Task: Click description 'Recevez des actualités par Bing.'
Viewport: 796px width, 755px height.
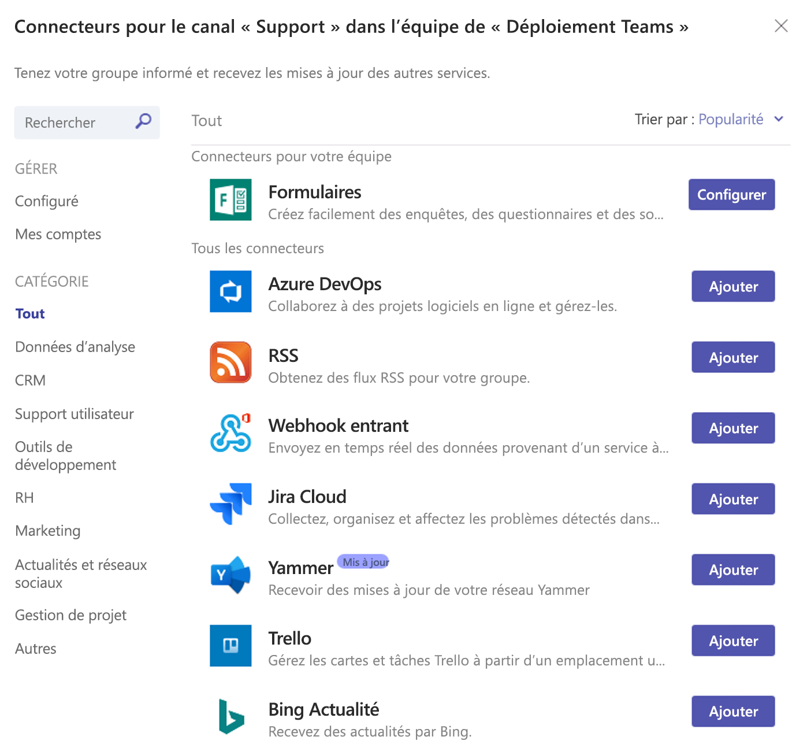Action: [370, 731]
